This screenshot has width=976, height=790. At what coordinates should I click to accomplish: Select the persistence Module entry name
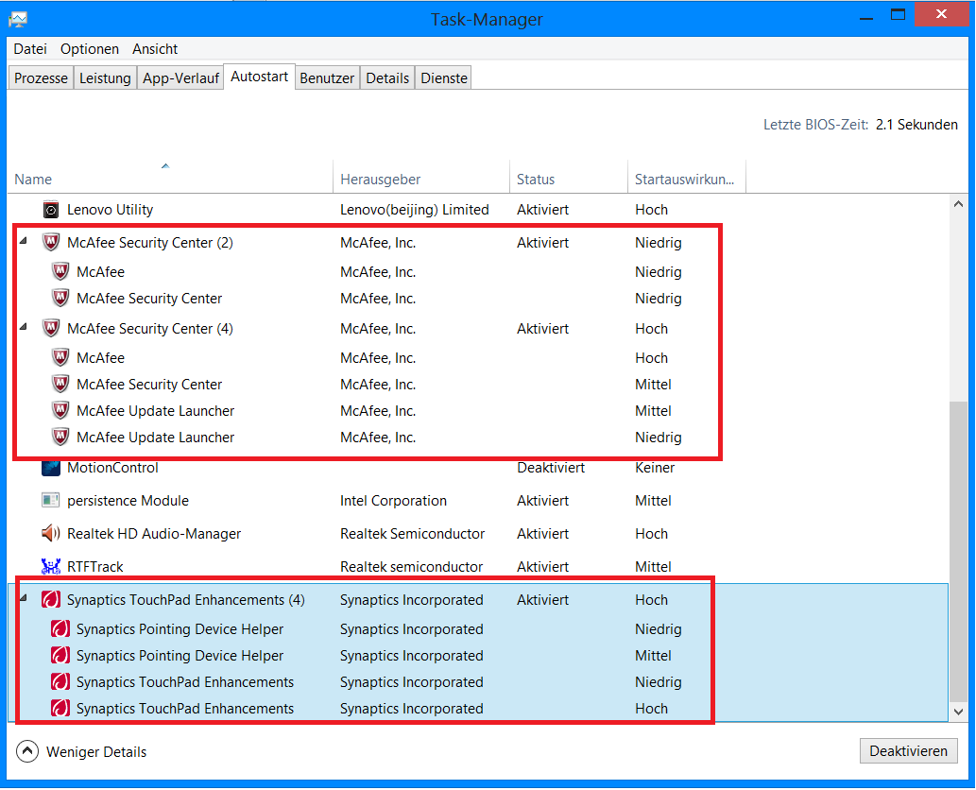click(128, 501)
